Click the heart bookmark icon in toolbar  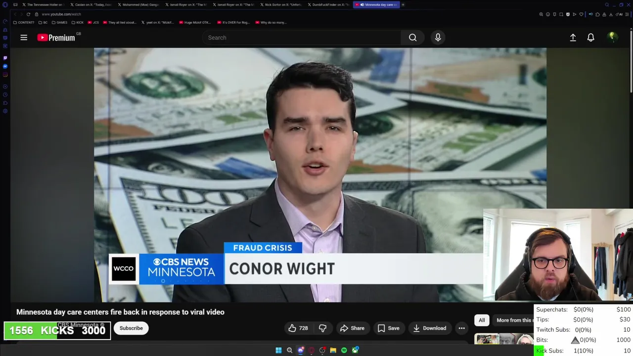point(581,14)
